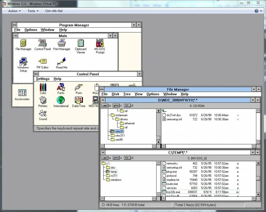Open Action dropdown in Virtual PC toolbar

tap(15, 11)
